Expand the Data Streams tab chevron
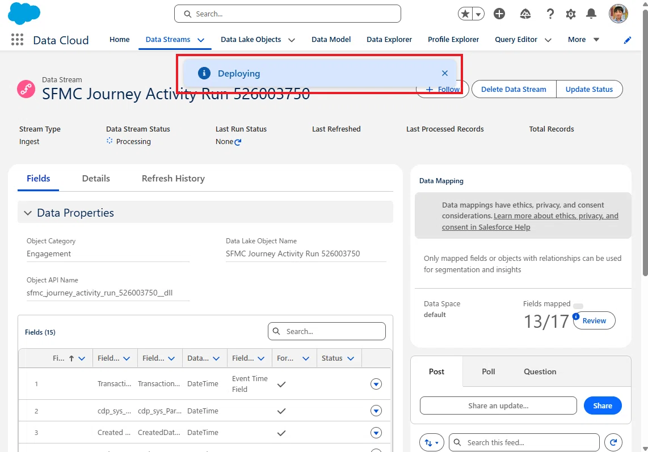This screenshot has width=648, height=452. point(201,40)
